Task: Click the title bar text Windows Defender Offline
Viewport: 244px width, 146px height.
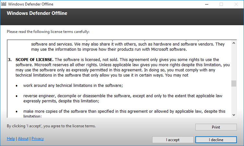Action: click(30, 4)
